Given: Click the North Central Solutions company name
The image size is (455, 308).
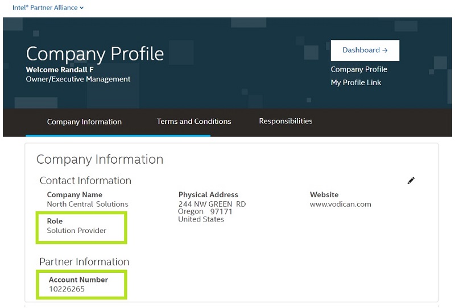Looking at the screenshot, I should (88, 204).
